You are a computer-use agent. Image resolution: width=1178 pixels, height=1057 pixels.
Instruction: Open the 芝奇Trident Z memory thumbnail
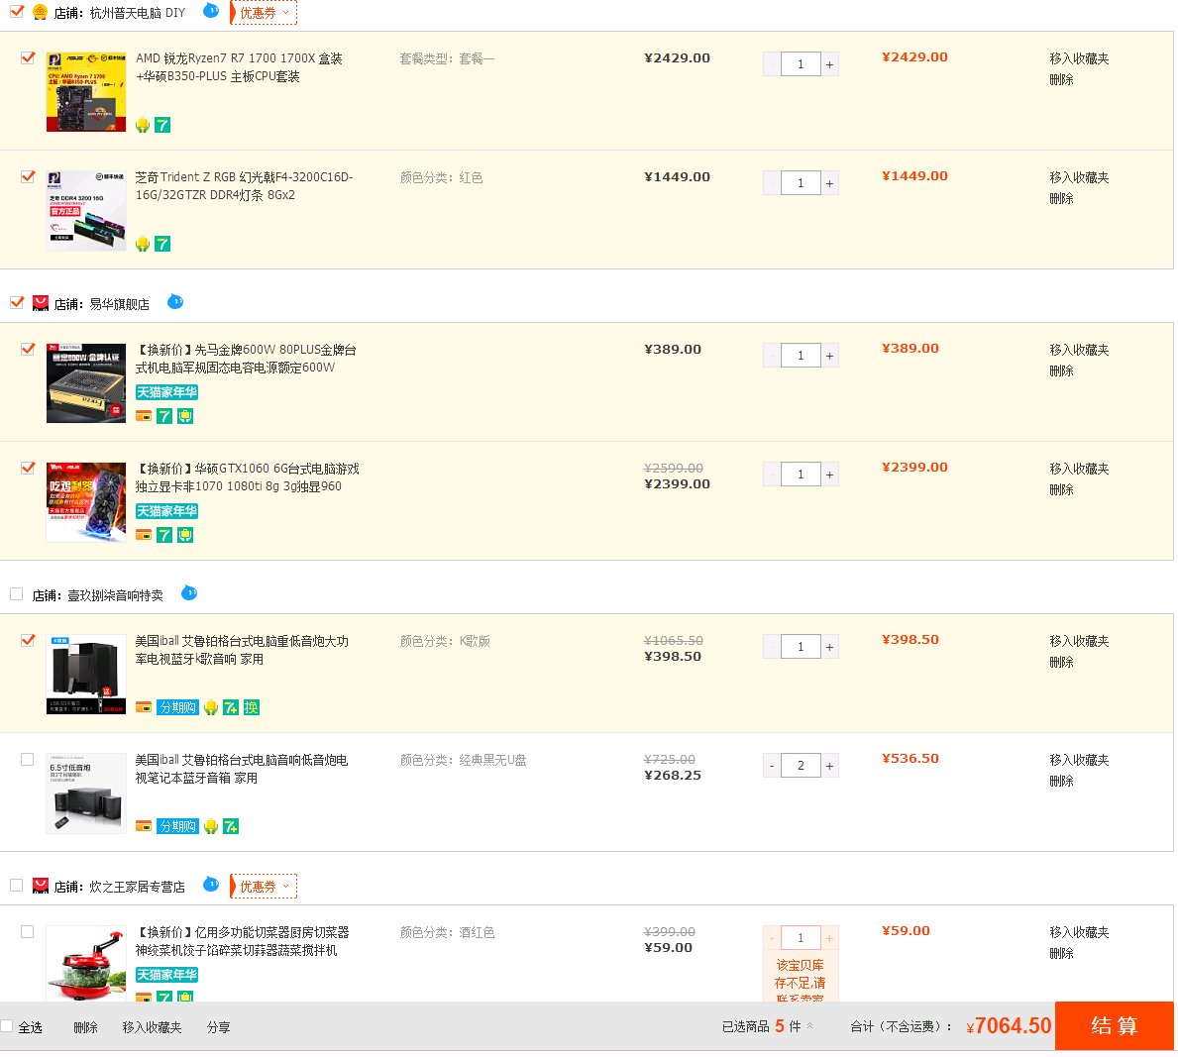tap(86, 210)
